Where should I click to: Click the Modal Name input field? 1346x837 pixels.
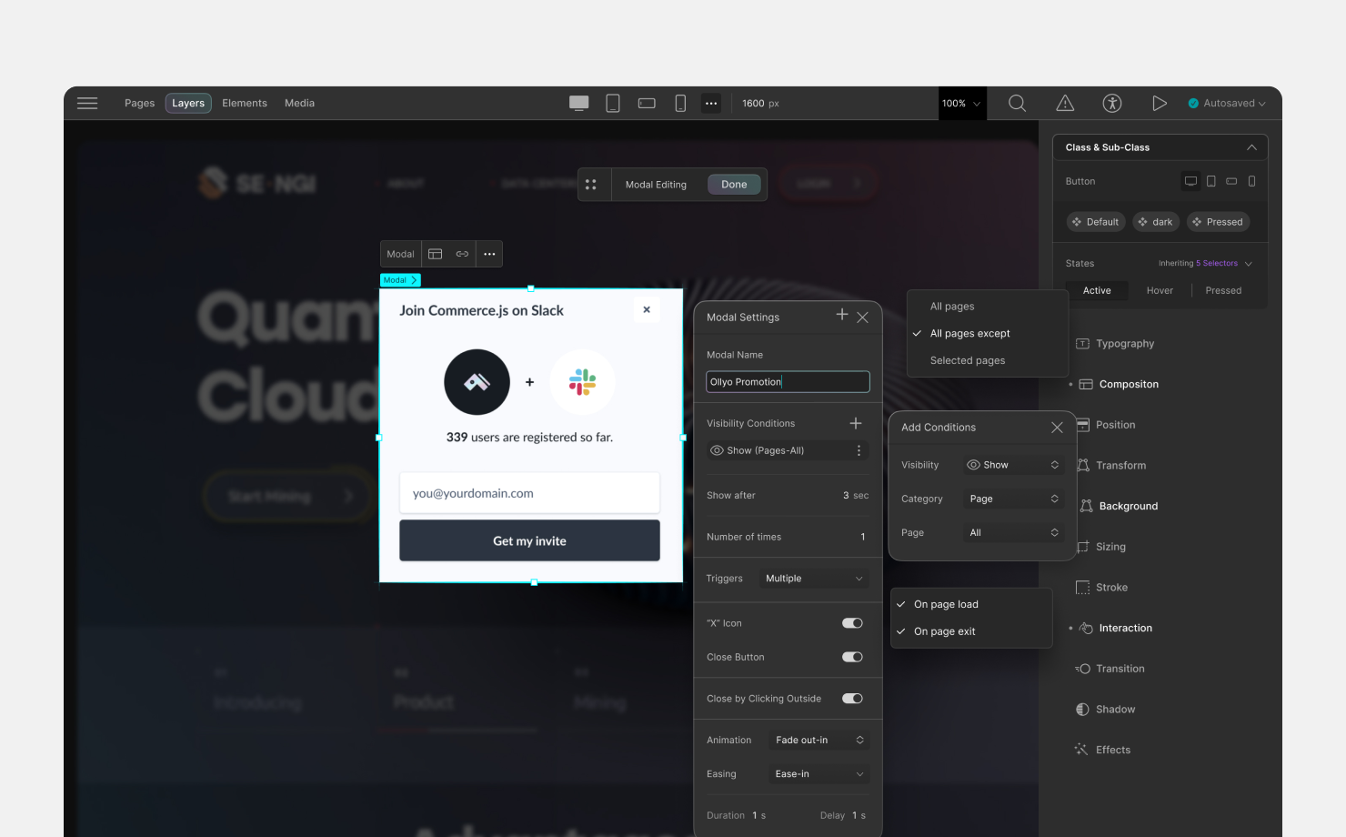pyautogui.click(x=788, y=382)
